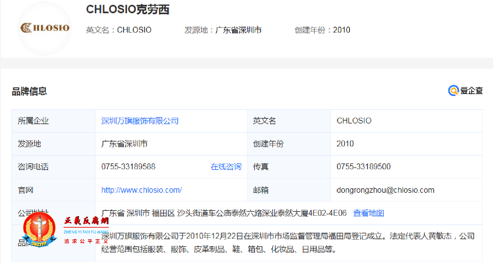493x265 pixels.
Task: Click the CNZYFF badge ribbon on the emblem
Action: pyautogui.click(x=39, y=244)
